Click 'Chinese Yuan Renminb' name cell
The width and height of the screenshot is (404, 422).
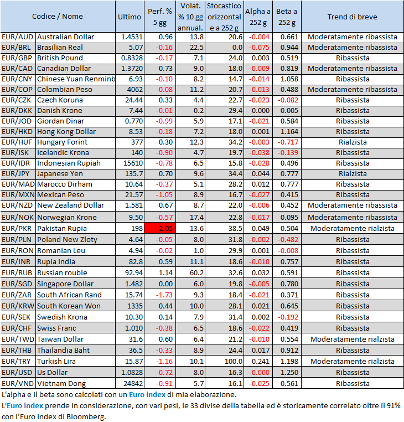pos(76,79)
